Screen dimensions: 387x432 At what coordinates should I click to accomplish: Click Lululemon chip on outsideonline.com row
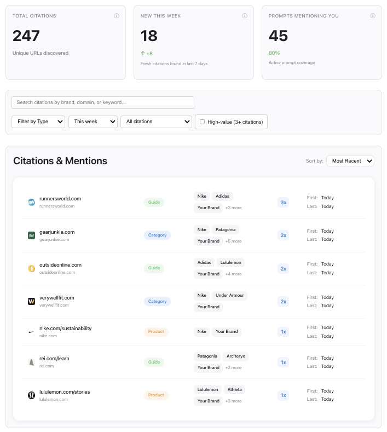point(230,262)
